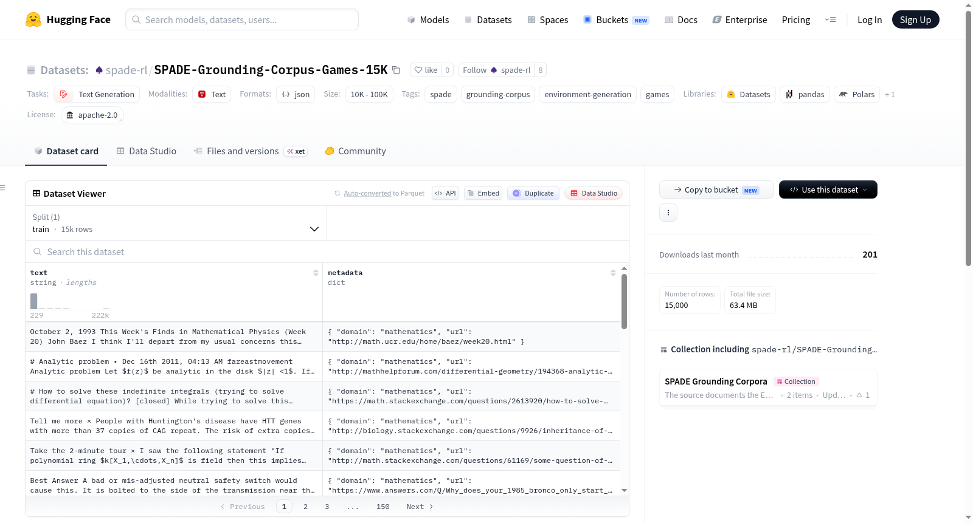The height and width of the screenshot is (523, 973).
Task: Open the Datasets navigation link
Action: 488,19
